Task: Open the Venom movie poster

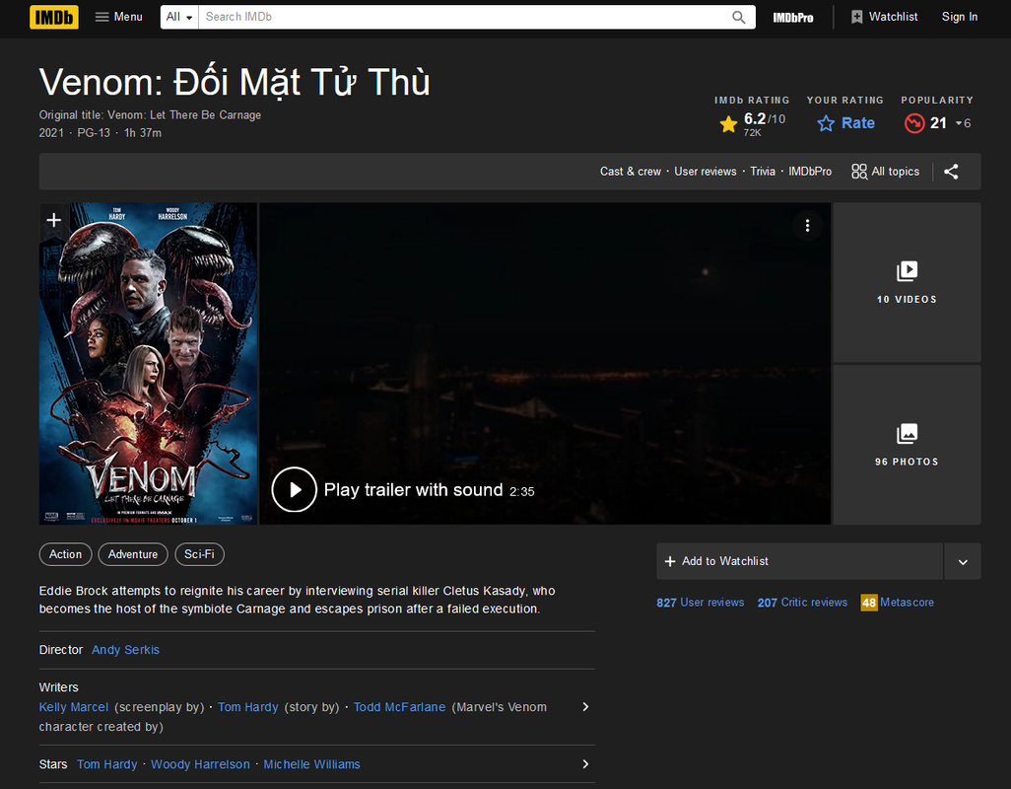Action: (x=148, y=363)
